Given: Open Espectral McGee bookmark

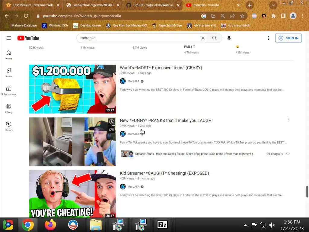Looking at the screenshot, I should click(x=167, y=25).
